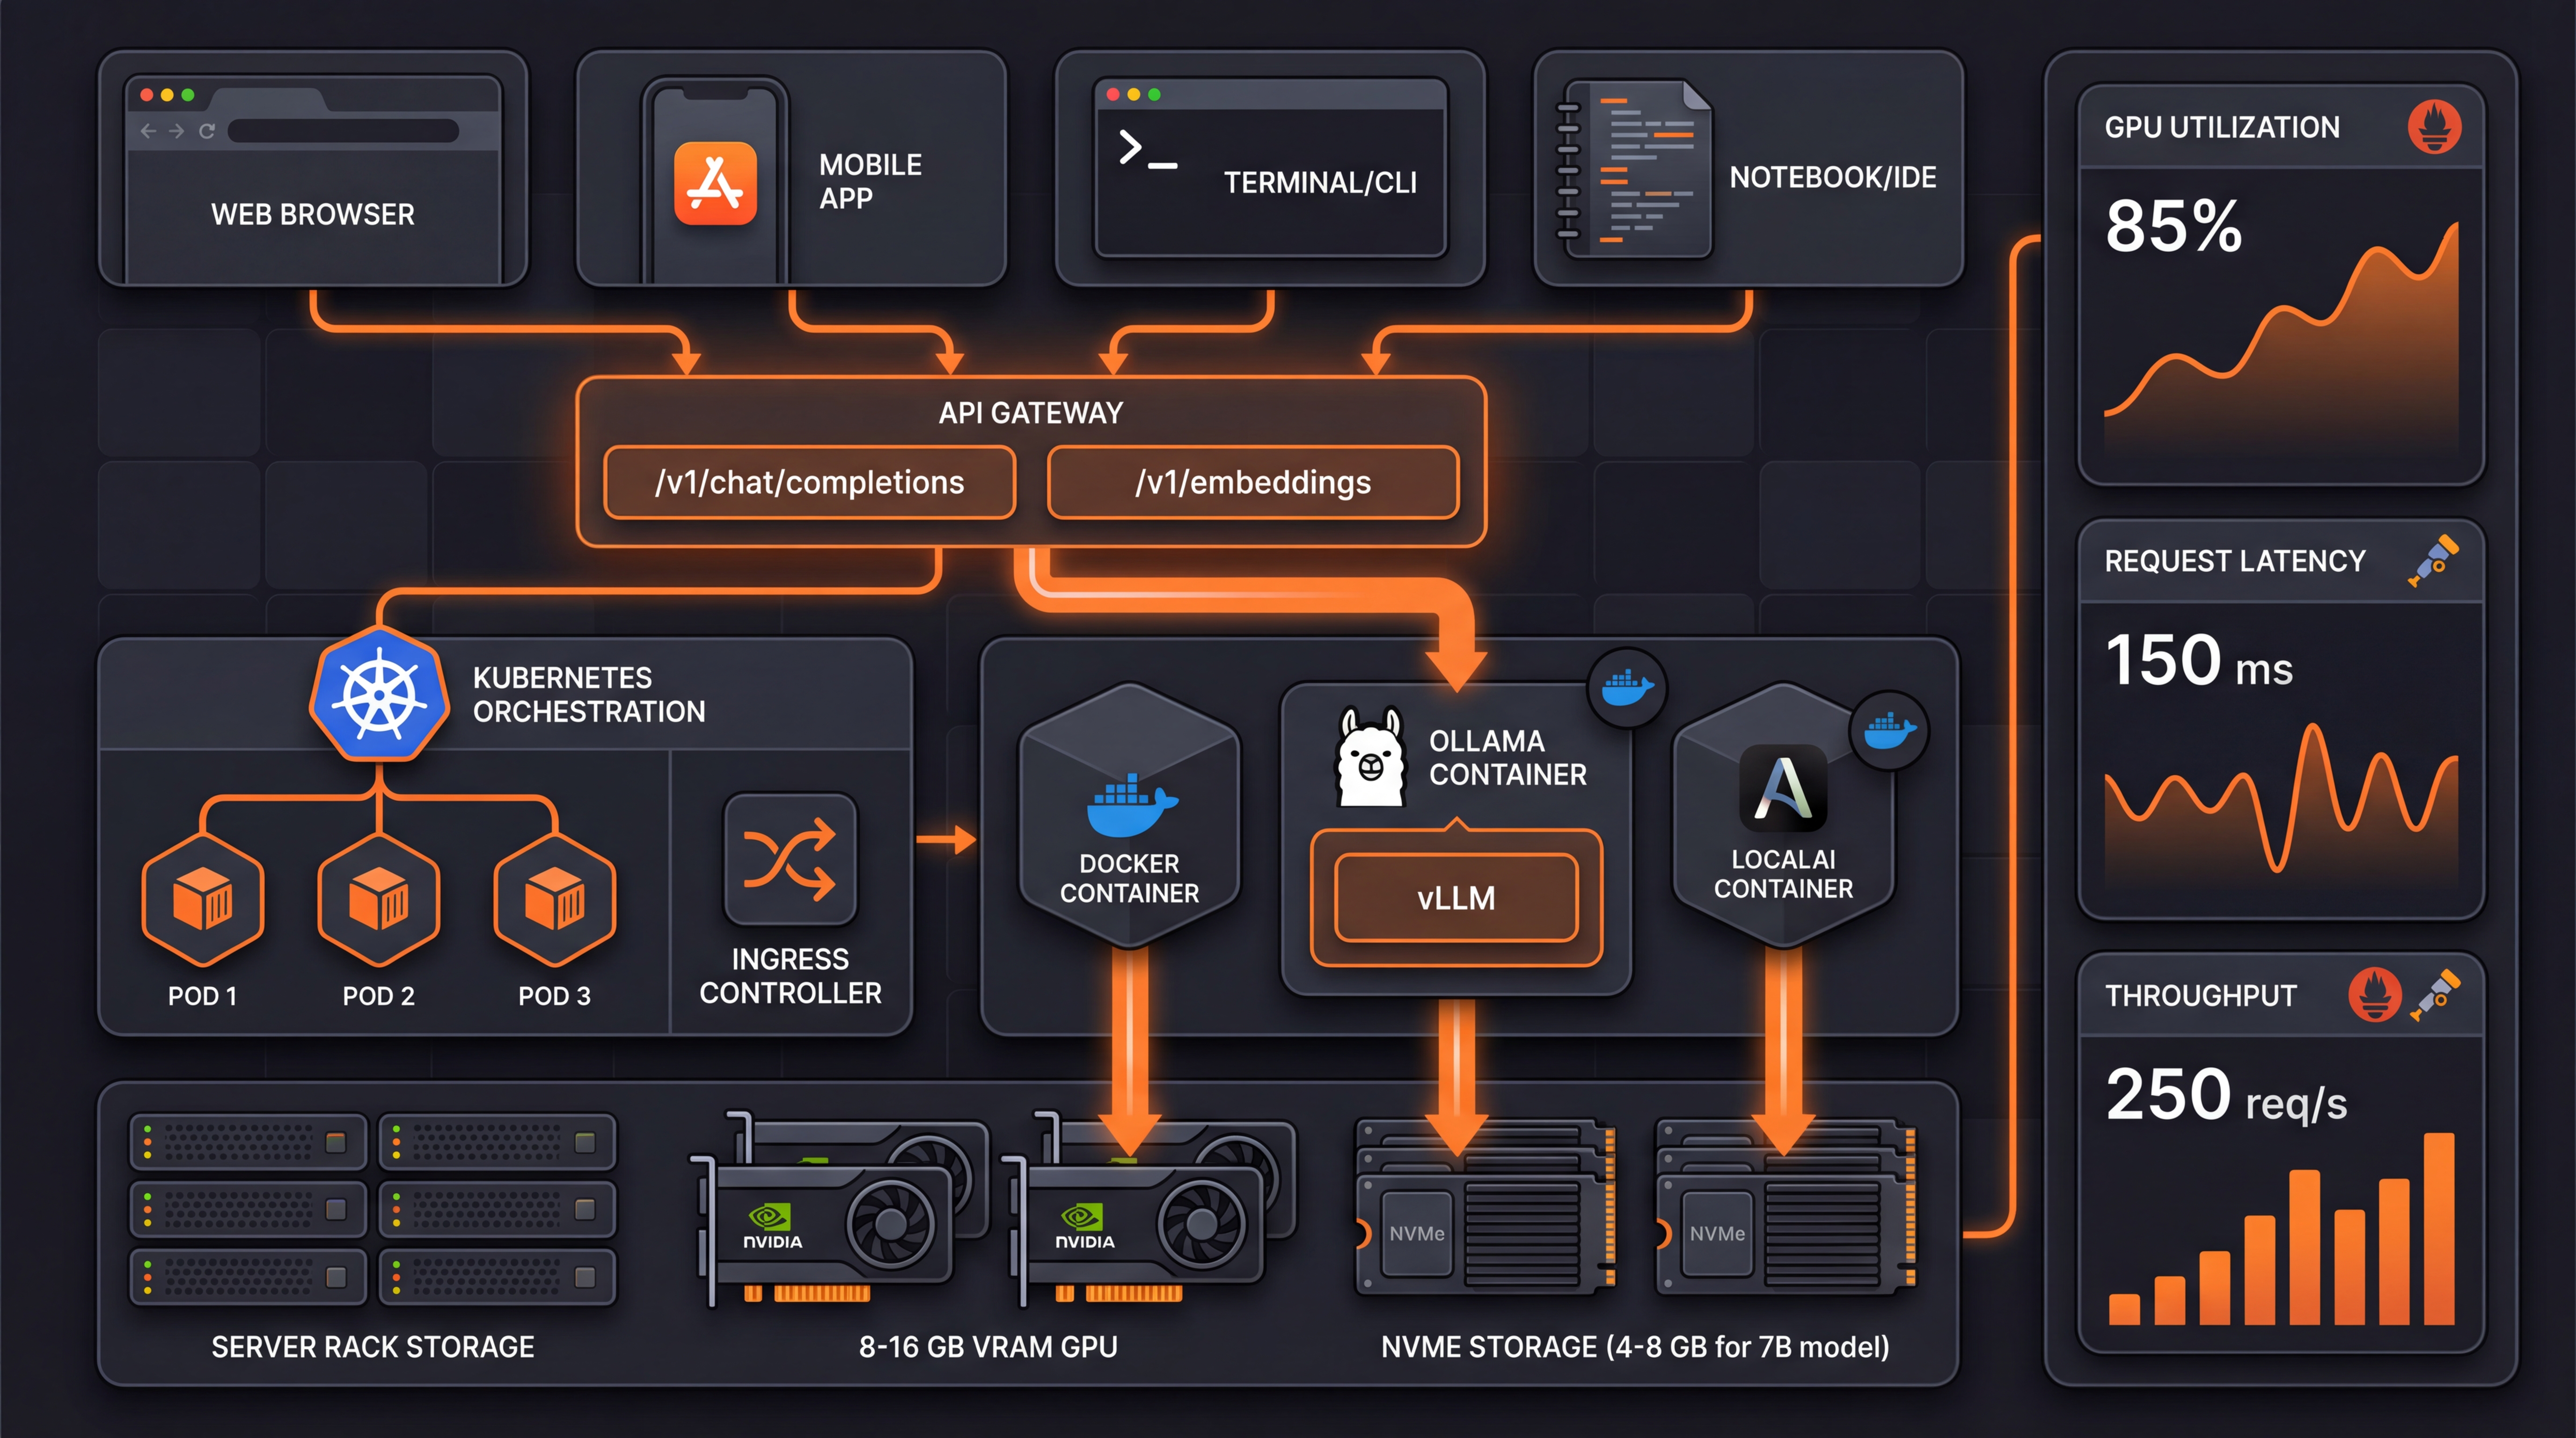The image size is (2576, 1438).
Task: Click browser back arrow
Action: pos(148,131)
